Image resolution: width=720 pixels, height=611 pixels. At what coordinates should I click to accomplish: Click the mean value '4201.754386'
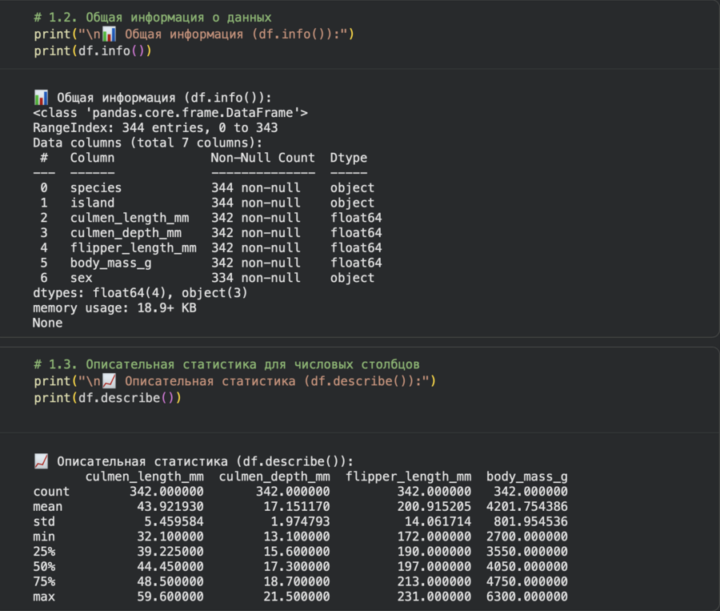click(x=527, y=507)
